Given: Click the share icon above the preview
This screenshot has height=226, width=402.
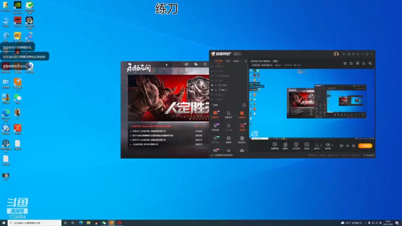Looking at the screenshot, I should point(370,63).
